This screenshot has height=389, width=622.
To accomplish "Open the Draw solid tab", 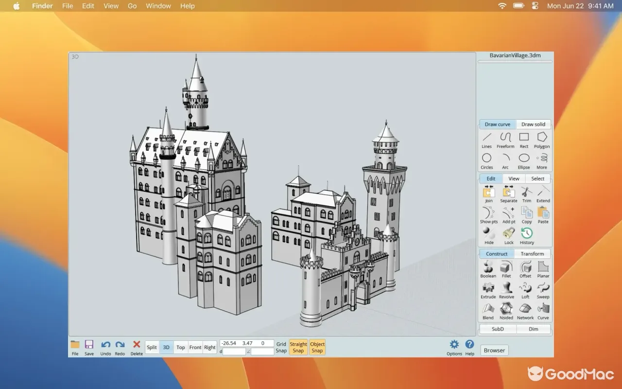I will (534, 124).
